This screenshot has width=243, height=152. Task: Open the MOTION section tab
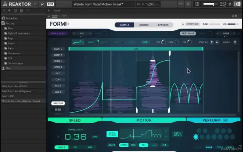(144, 120)
